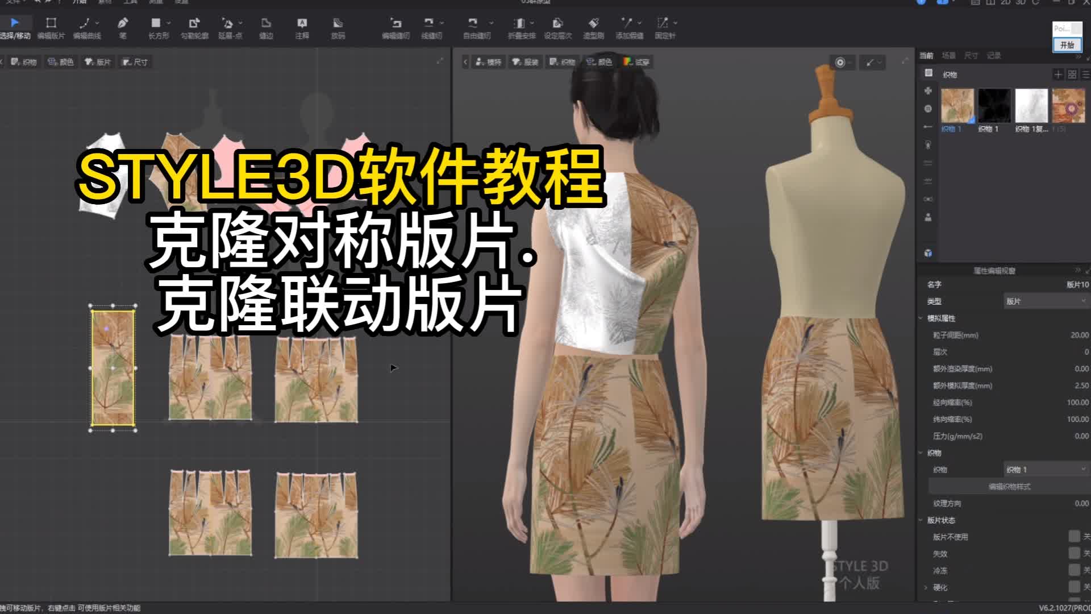Open avatar category in side icon strip

pyautogui.click(x=928, y=217)
